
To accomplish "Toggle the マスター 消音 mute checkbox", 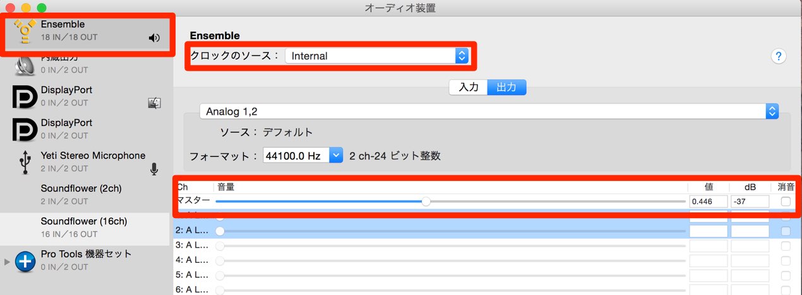I will [x=786, y=202].
